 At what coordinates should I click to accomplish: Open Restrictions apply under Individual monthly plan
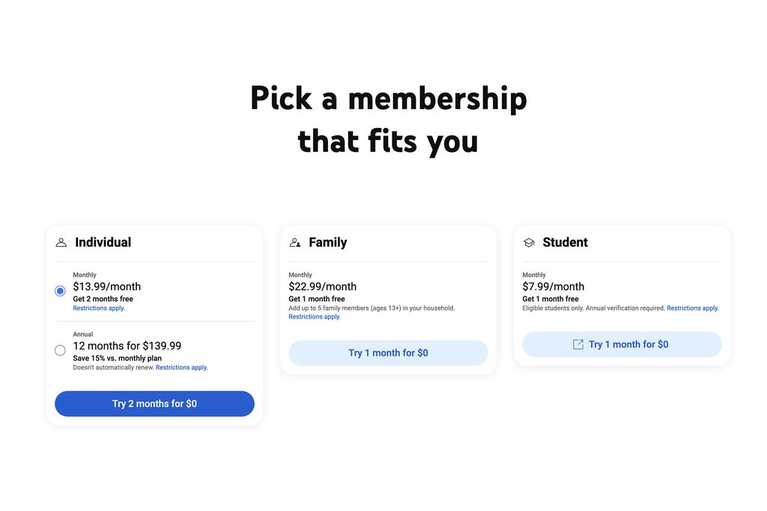pyautogui.click(x=99, y=308)
